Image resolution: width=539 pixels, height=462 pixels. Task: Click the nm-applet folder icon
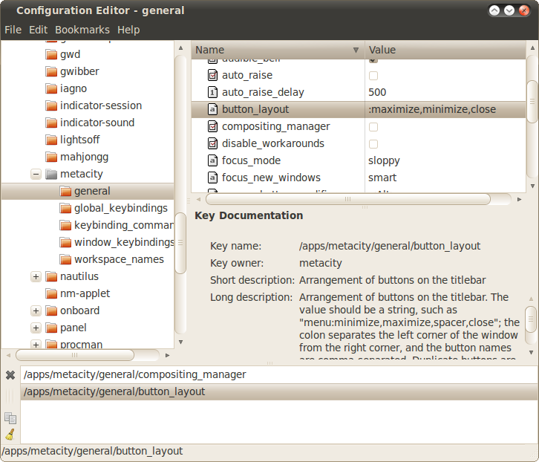(x=51, y=294)
